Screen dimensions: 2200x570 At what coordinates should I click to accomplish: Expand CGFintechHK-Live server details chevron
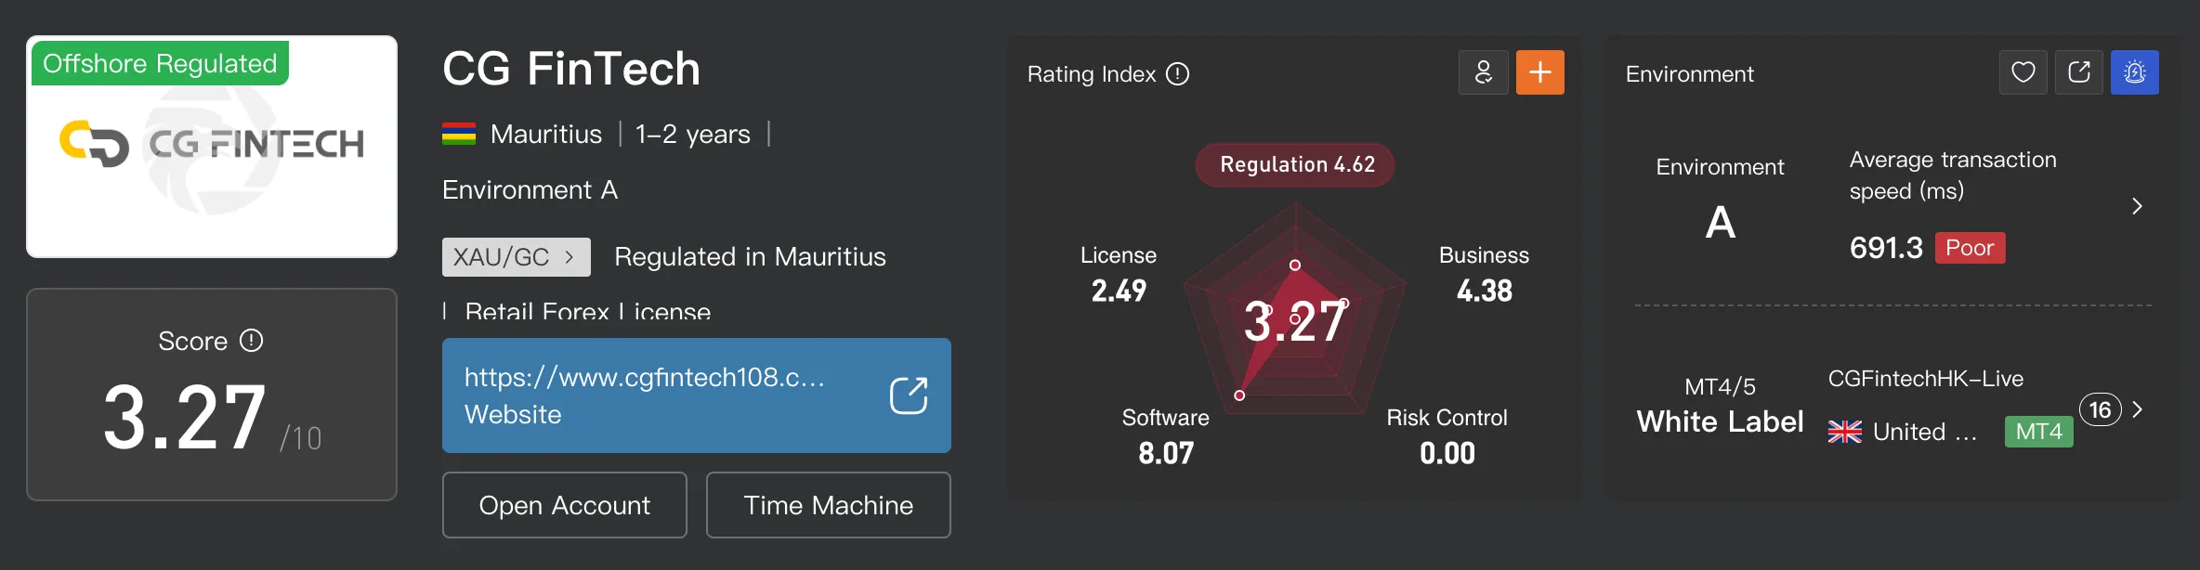click(2138, 409)
